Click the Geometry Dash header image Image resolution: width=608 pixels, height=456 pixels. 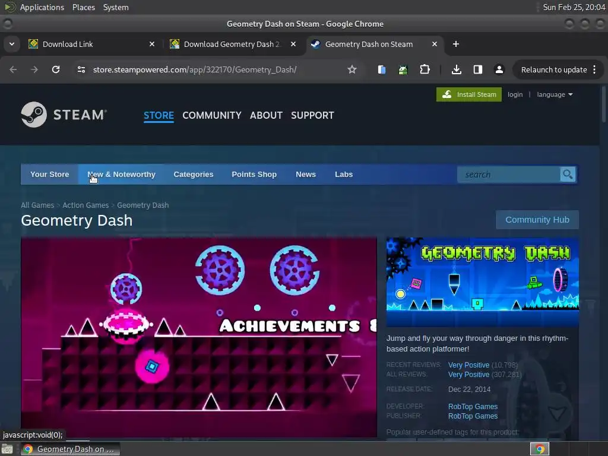482,282
